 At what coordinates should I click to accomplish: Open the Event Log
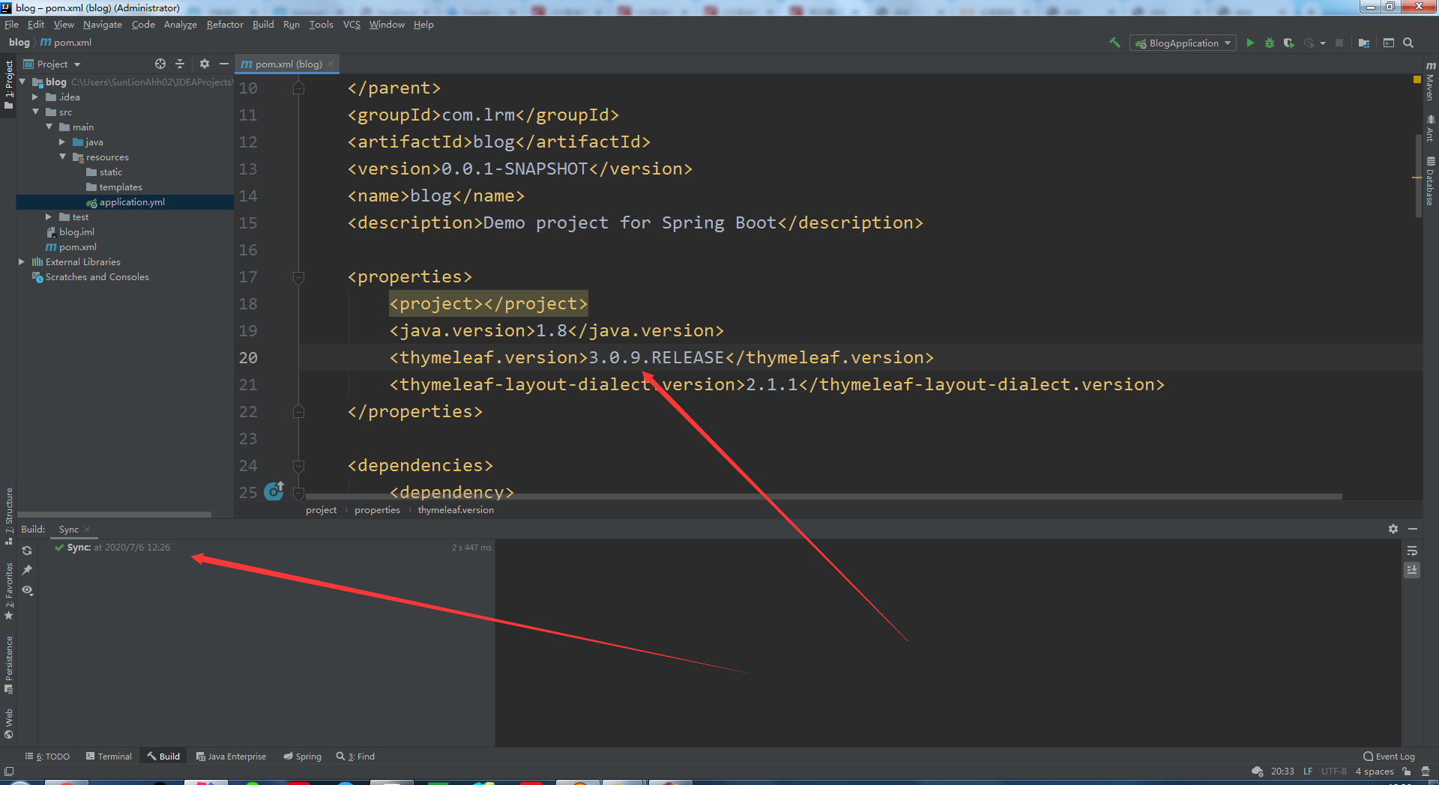[x=1388, y=756]
